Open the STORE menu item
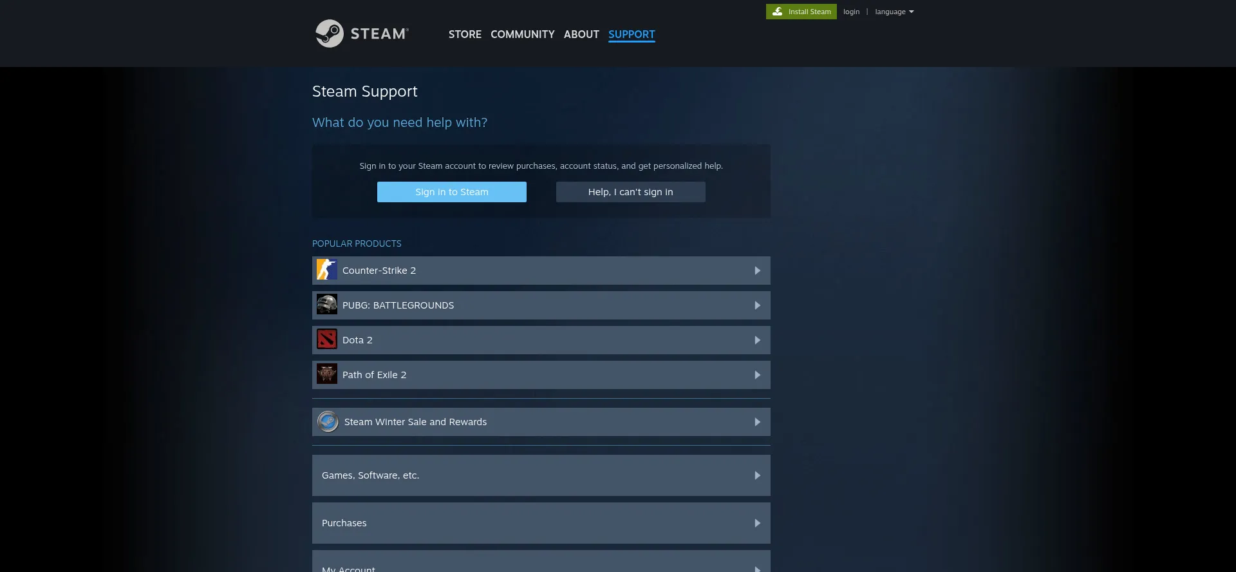The height and width of the screenshot is (572, 1236). point(465,34)
